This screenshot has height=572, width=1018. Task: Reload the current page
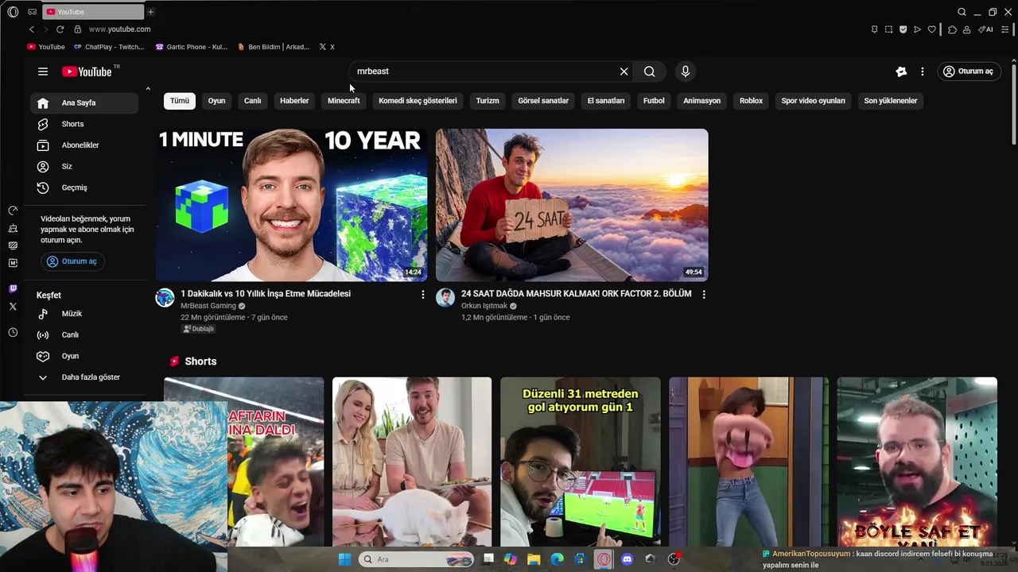pyautogui.click(x=60, y=29)
